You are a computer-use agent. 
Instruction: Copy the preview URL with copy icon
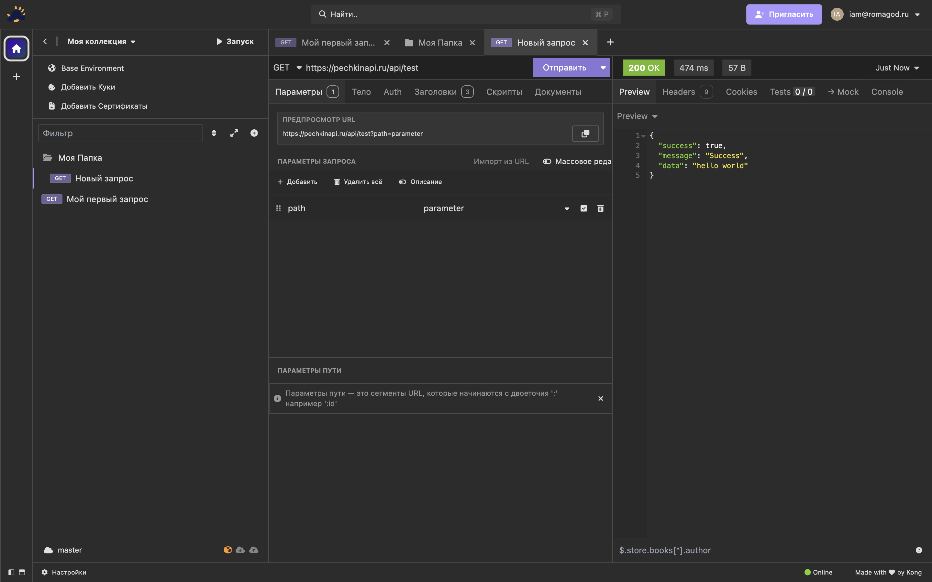click(x=585, y=134)
